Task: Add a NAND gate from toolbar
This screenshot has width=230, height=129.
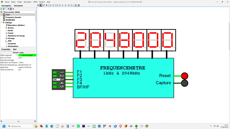Action: coord(69,5)
